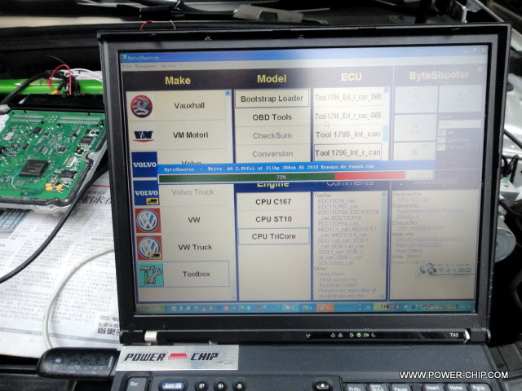This screenshot has height=391, width=522.
Task: Choose VW Truck make label
Action: [x=195, y=247]
